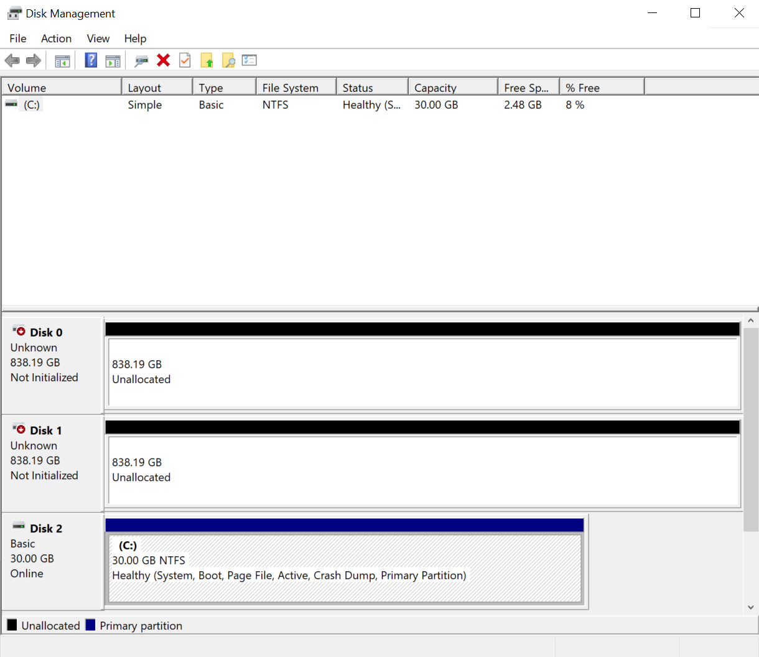The height and width of the screenshot is (657, 759).
Task: Open Help via the blue question-mark icon
Action: point(91,60)
